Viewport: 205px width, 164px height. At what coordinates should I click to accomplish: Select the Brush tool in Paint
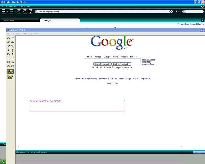(x=13, y=50)
